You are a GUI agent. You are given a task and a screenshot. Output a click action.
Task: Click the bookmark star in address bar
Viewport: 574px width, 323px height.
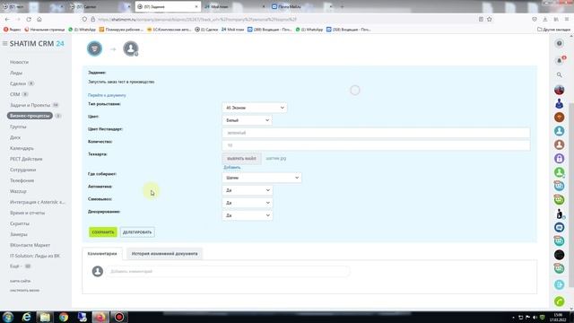(x=490, y=19)
